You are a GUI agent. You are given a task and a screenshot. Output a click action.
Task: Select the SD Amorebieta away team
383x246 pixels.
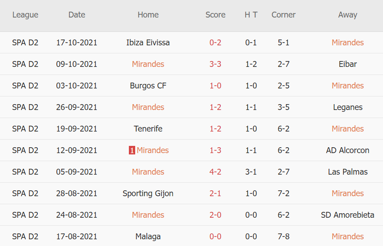coord(347,215)
